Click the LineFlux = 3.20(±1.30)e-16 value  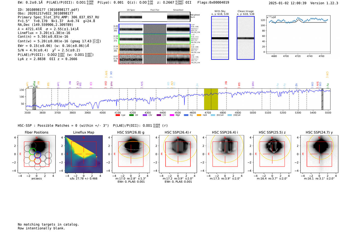tap(44, 33)
